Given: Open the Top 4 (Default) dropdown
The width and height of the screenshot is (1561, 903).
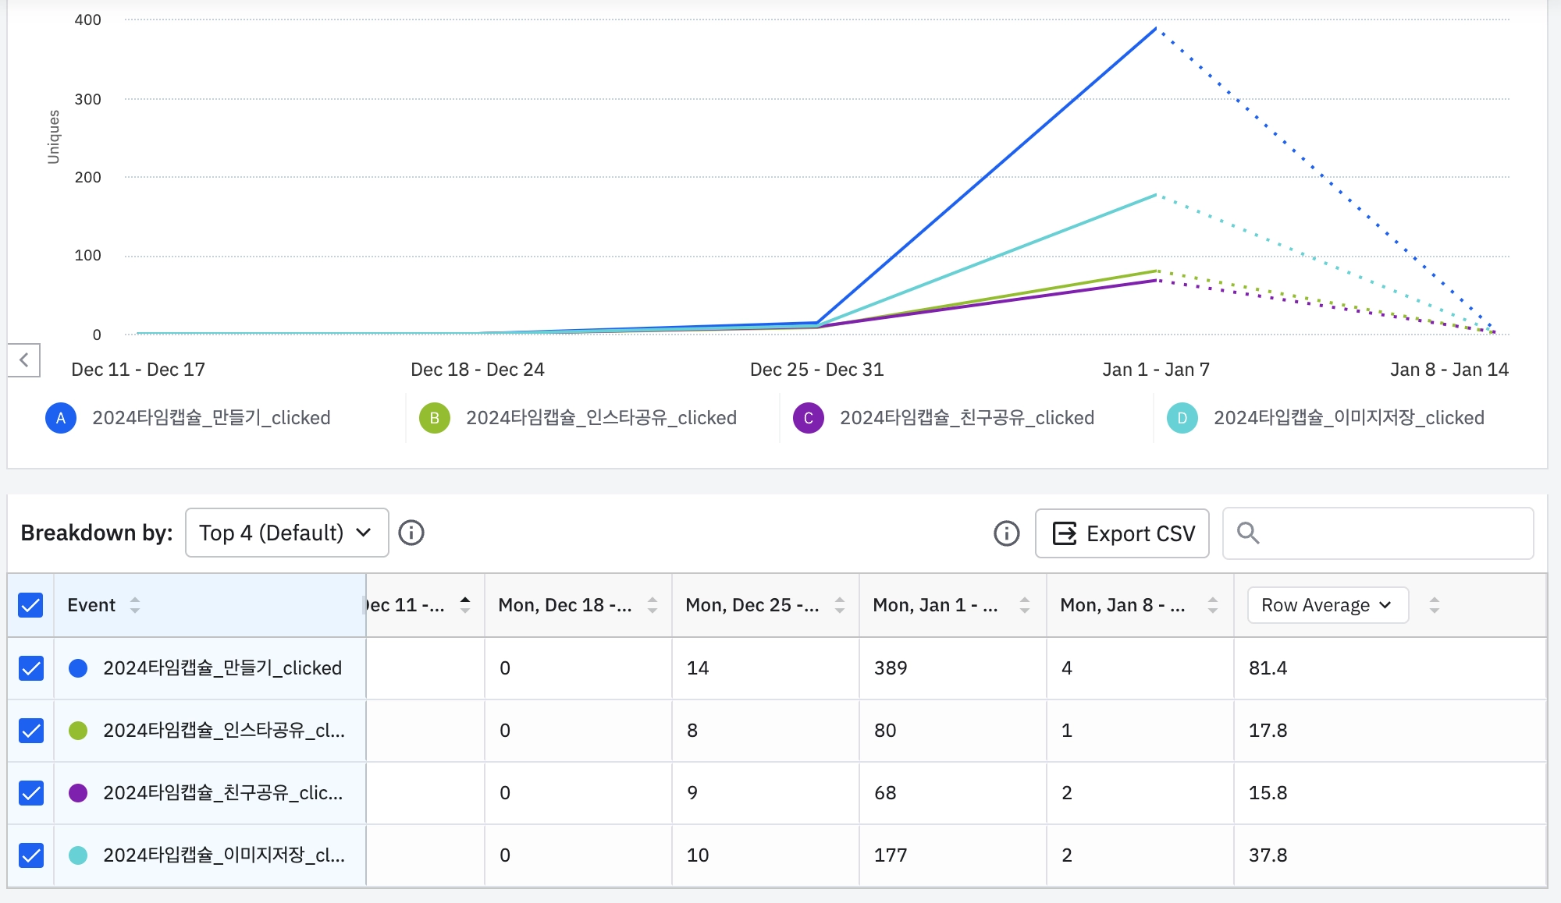Looking at the screenshot, I should pos(286,533).
